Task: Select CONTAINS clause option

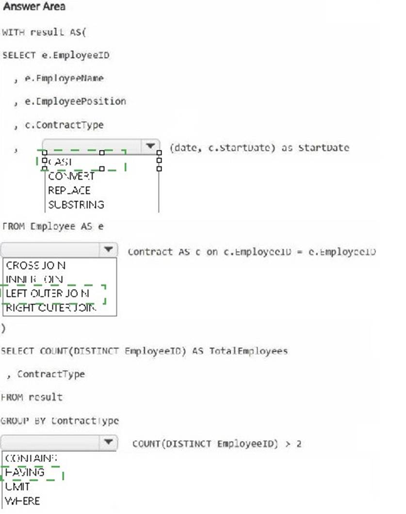Action: [31, 458]
